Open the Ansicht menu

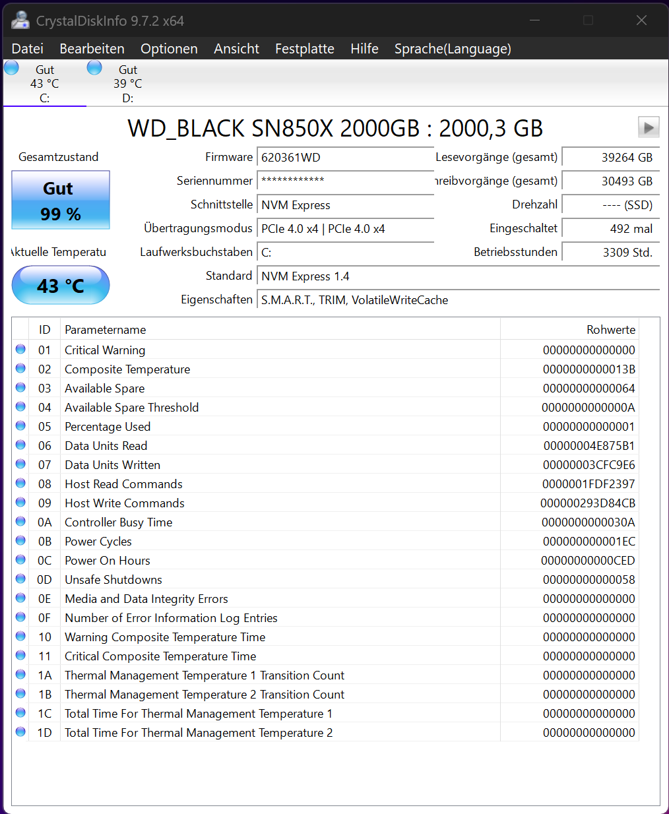point(236,48)
